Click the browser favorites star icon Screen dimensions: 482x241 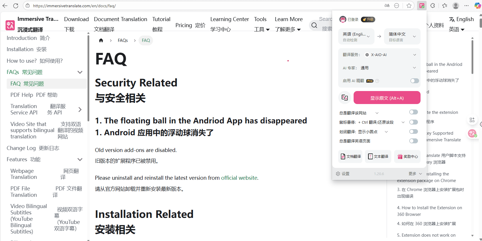coord(409,6)
